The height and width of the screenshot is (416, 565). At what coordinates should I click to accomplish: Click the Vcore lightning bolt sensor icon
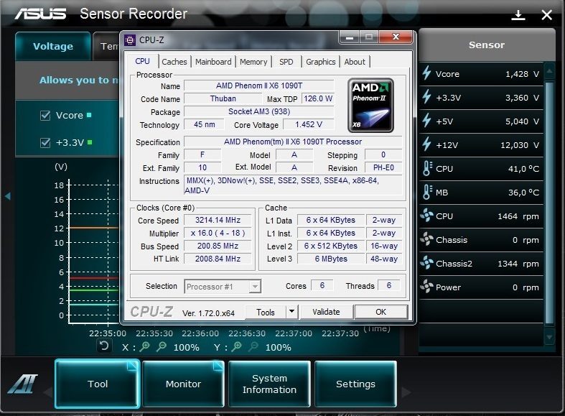pos(426,73)
